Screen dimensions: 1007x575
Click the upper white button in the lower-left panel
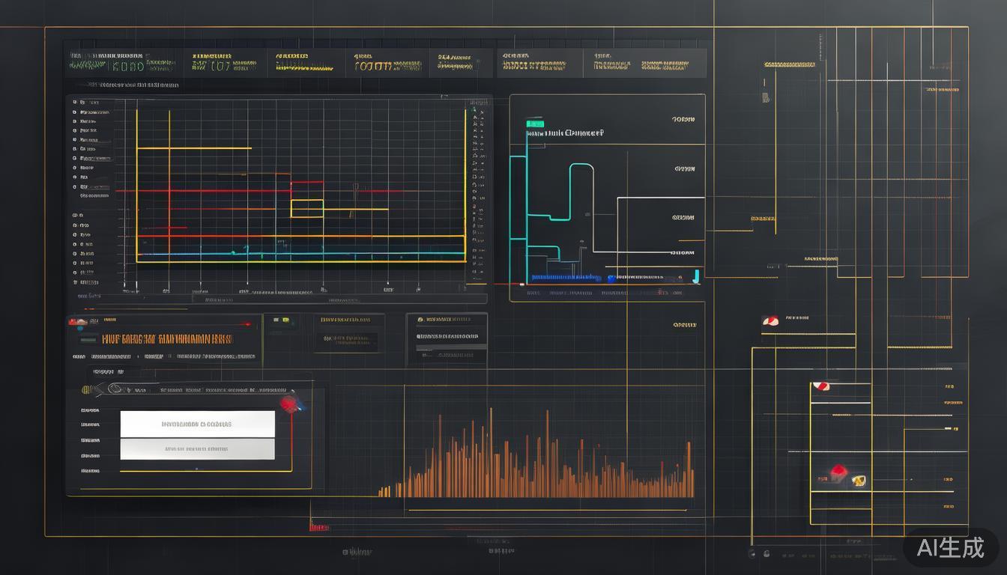197,424
